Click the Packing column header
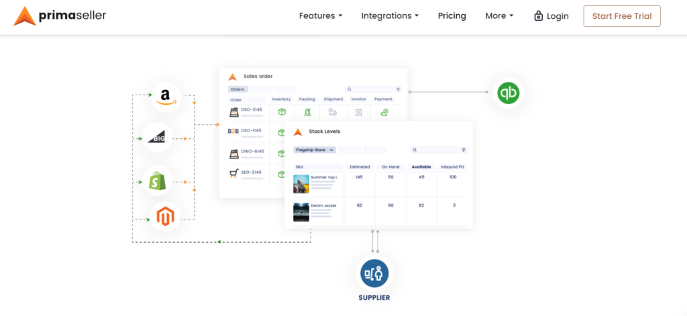The image size is (687, 316). click(x=307, y=99)
